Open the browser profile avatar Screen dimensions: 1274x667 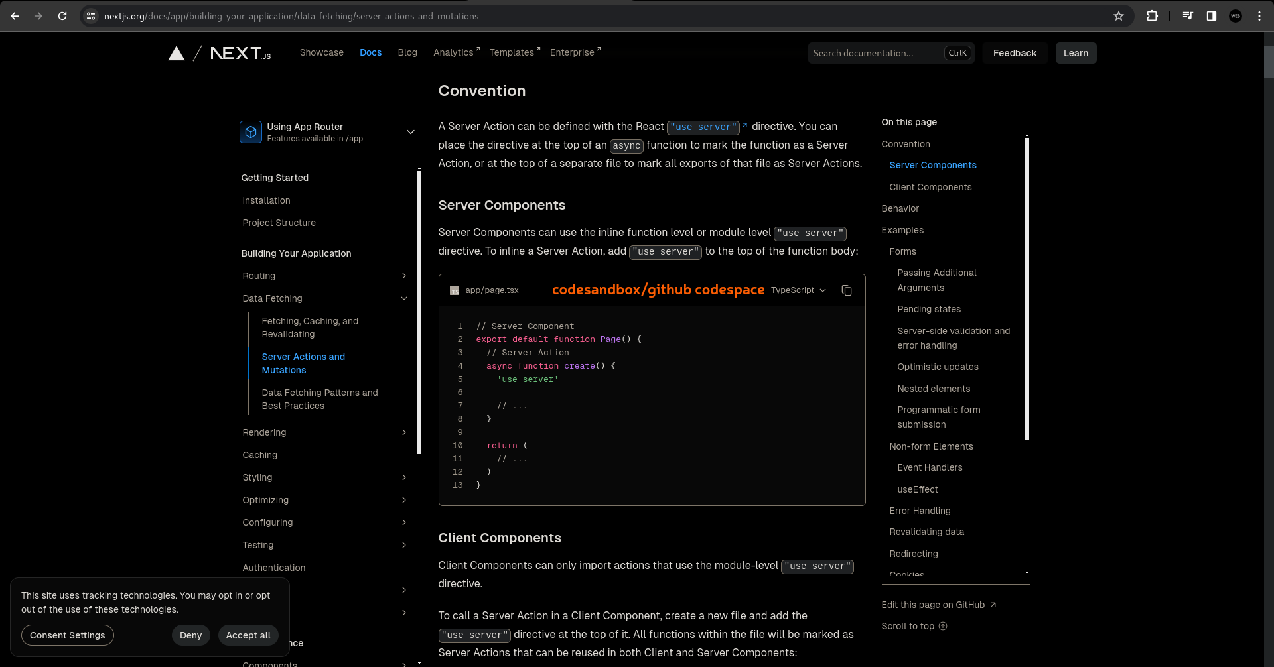click(x=1236, y=16)
